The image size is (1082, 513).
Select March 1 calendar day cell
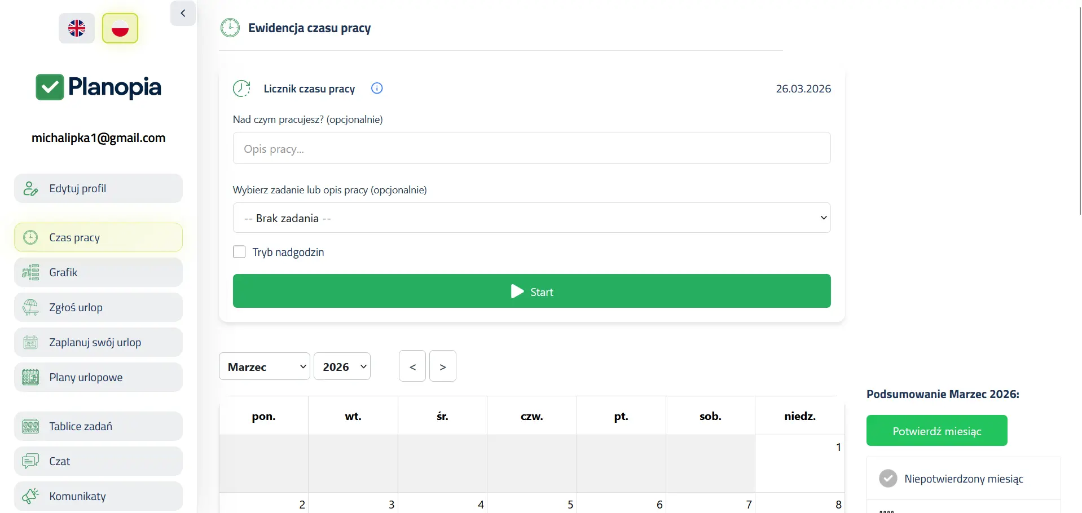click(799, 464)
